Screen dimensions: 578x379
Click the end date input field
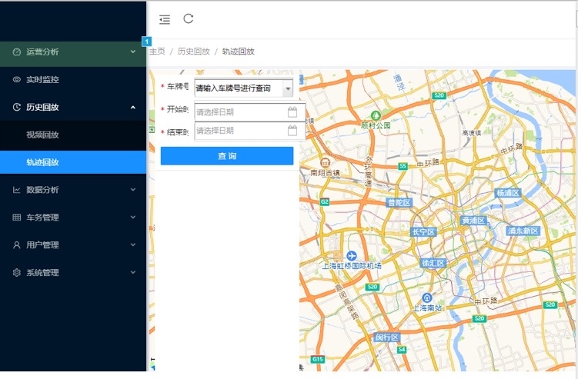pos(239,131)
